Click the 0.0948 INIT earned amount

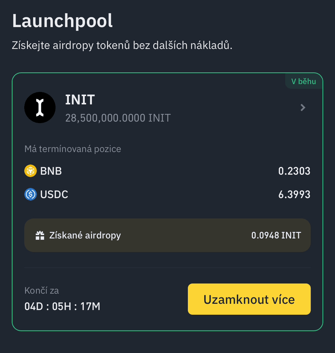click(x=276, y=236)
